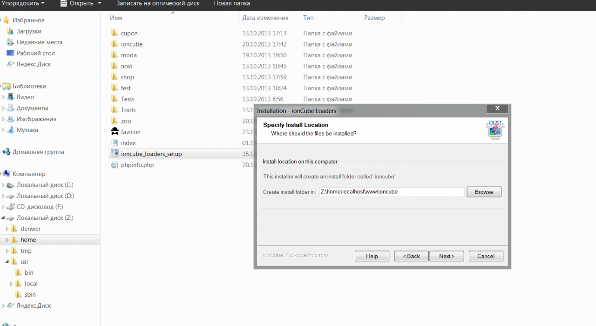The height and width of the screenshot is (326, 596).
Task: Click the Документы library icon
Action: [x=10, y=108]
